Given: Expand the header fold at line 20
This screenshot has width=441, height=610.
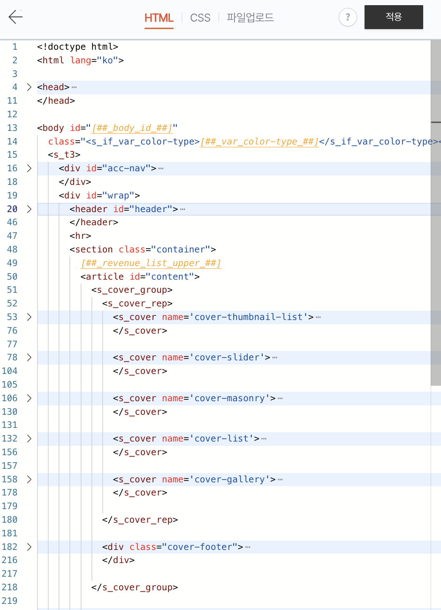Looking at the screenshot, I should (29, 209).
